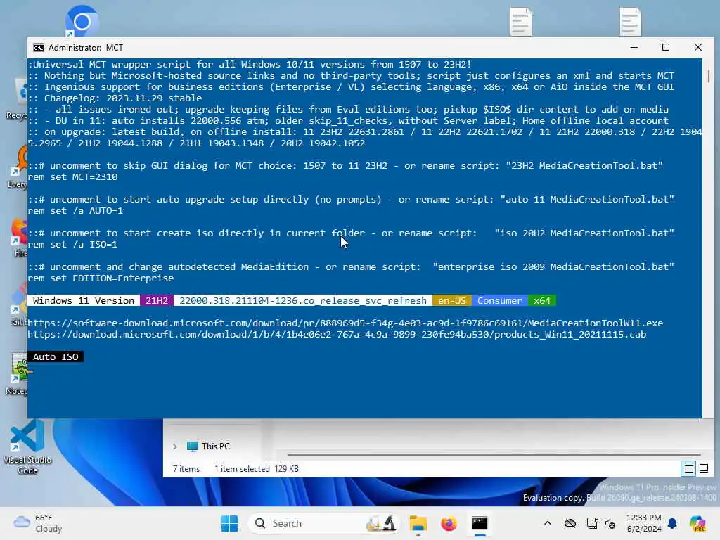Select the second text file on desktop

click(x=631, y=22)
